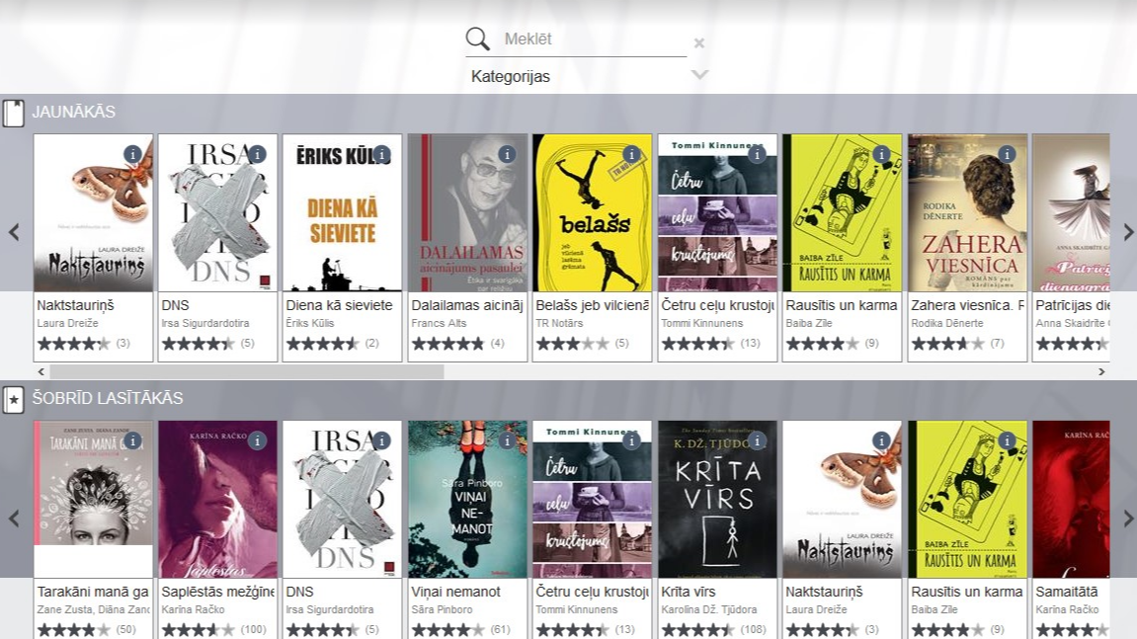Click the magnifying glass search icon
The height and width of the screenshot is (639, 1137).
point(478,40)
